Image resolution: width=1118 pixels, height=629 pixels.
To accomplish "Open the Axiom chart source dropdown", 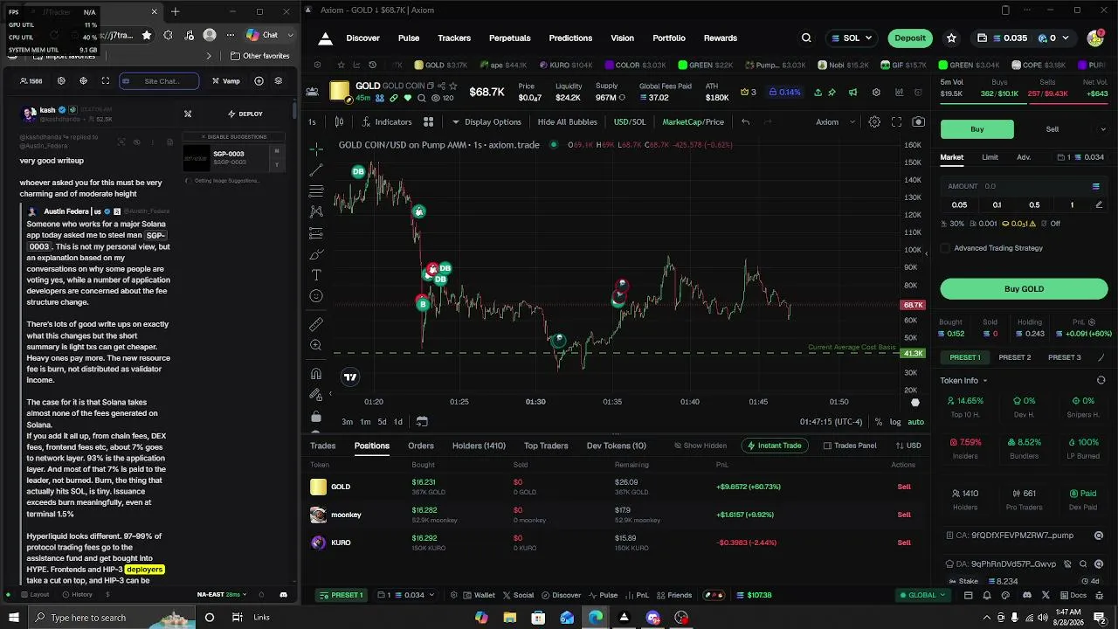I will [835, 122].
